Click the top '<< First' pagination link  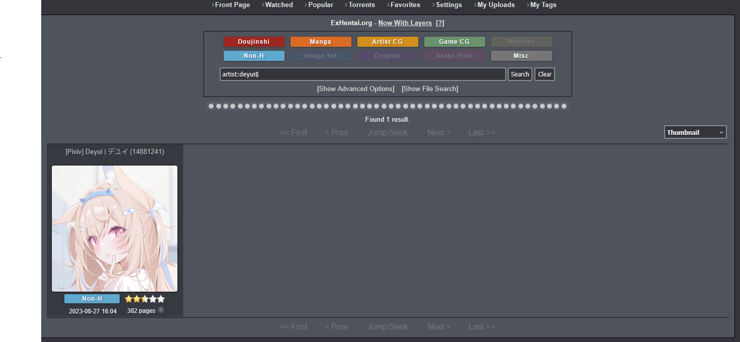coord(294,132)
